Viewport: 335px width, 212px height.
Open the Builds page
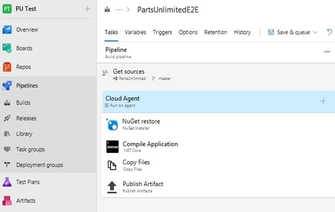(23, 103)
